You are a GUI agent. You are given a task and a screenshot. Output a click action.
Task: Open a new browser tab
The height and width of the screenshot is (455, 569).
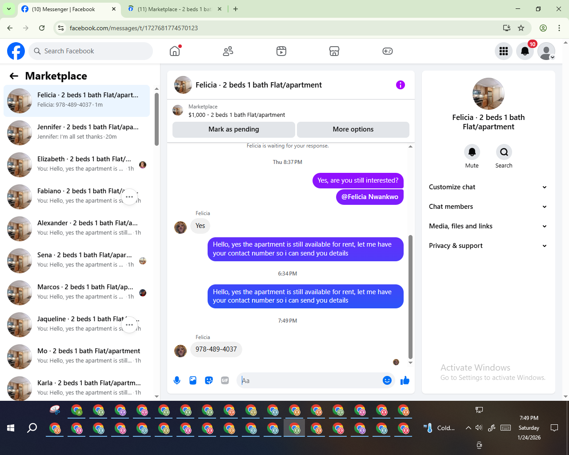(236, 9)
